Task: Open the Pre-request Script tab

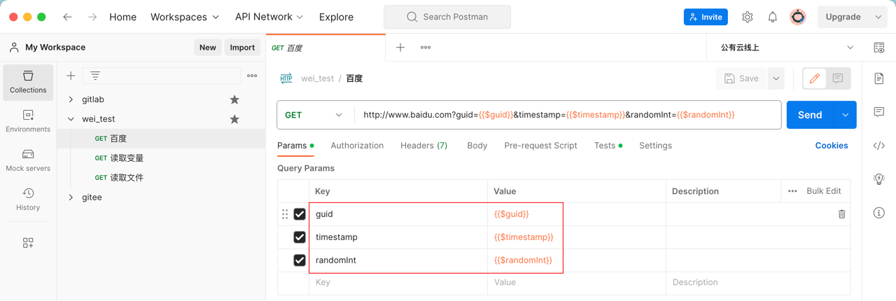Action: [x=540, y=146]
